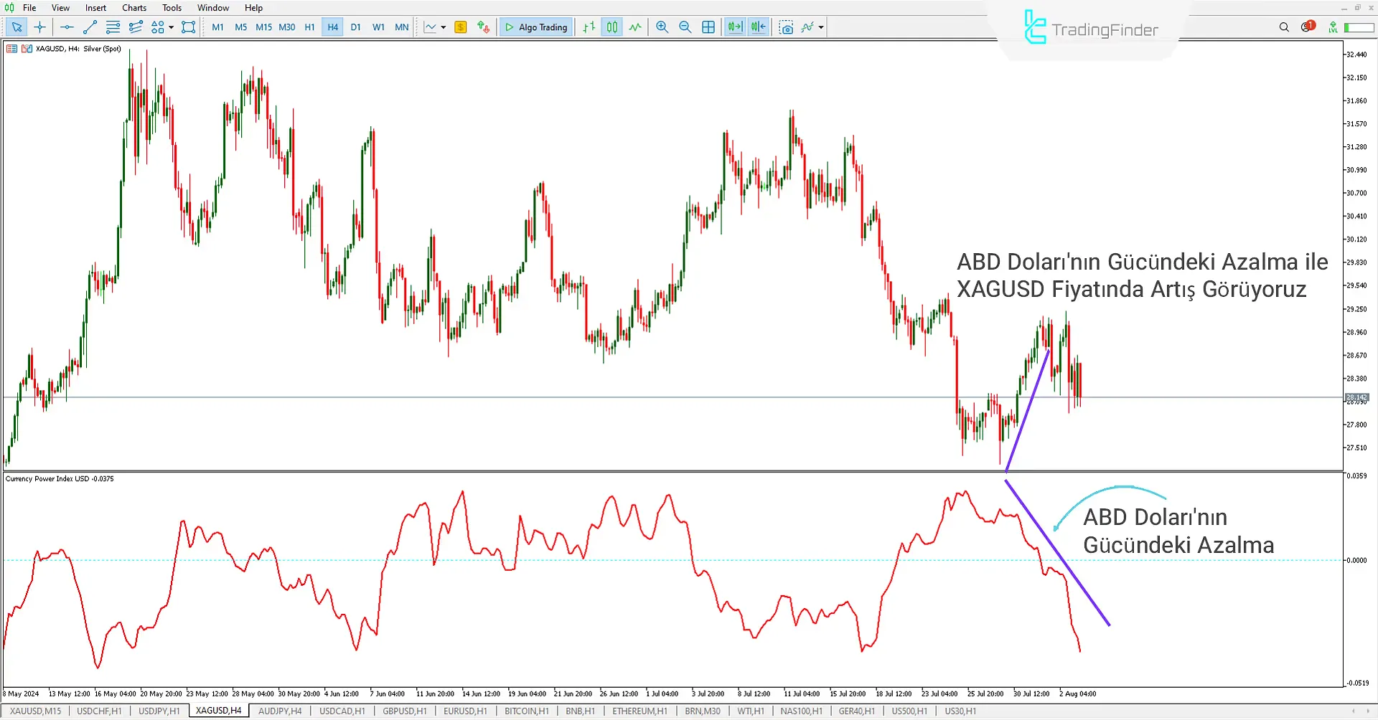Click the tile windows grid icon
Screen dimensions: 1378x720
(708, 27)
